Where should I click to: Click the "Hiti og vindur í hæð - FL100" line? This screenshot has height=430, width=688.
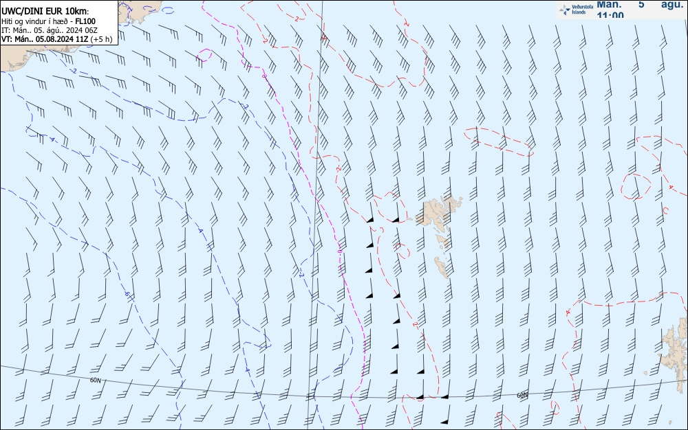coord(48,21)
